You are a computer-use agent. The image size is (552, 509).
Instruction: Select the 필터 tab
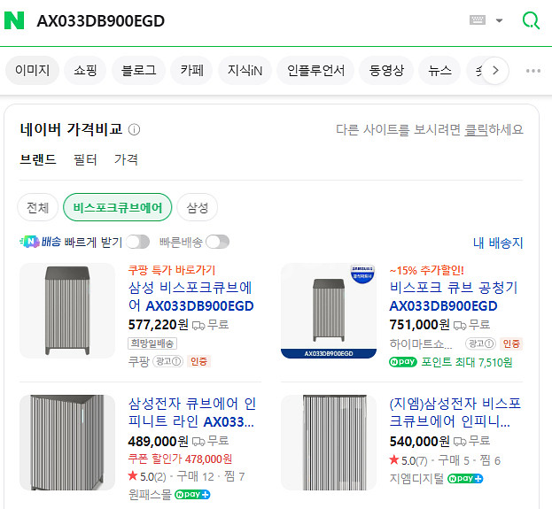85,159
